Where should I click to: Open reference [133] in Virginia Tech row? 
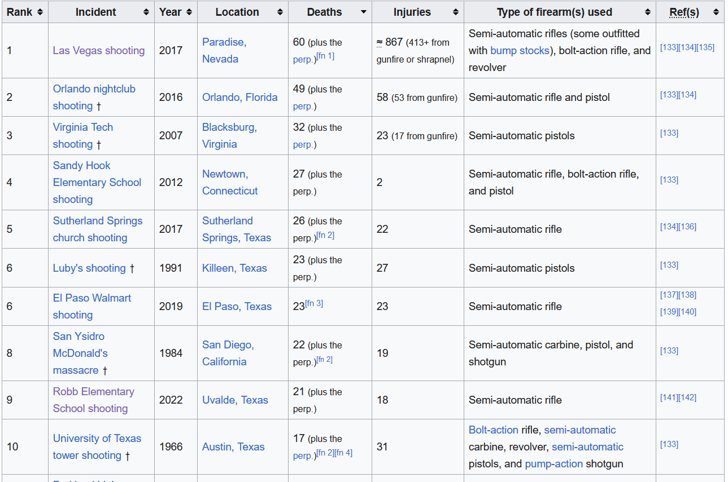pos(669,133)
